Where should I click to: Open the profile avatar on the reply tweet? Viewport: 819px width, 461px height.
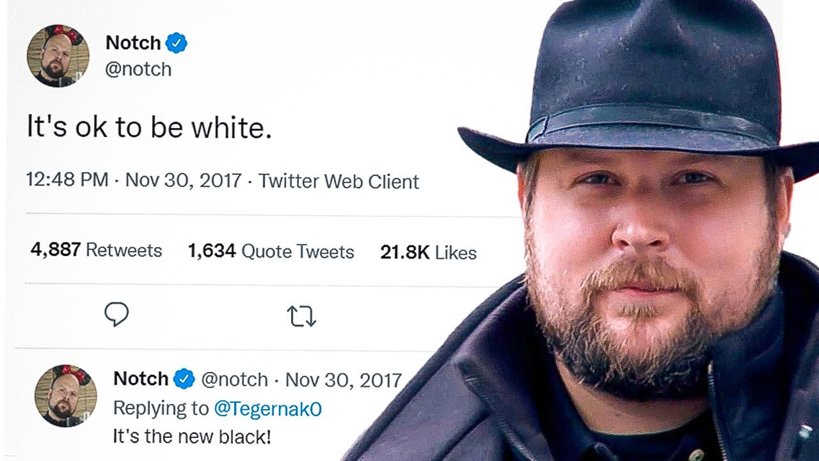tap(65, 396)
